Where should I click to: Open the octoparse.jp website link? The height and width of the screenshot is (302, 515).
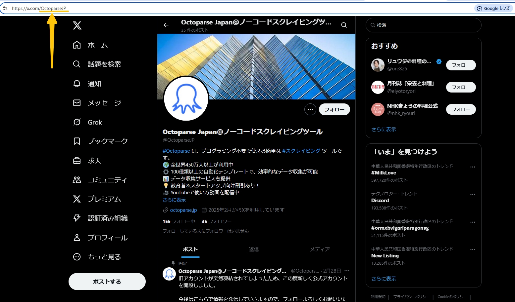[183, 210]
